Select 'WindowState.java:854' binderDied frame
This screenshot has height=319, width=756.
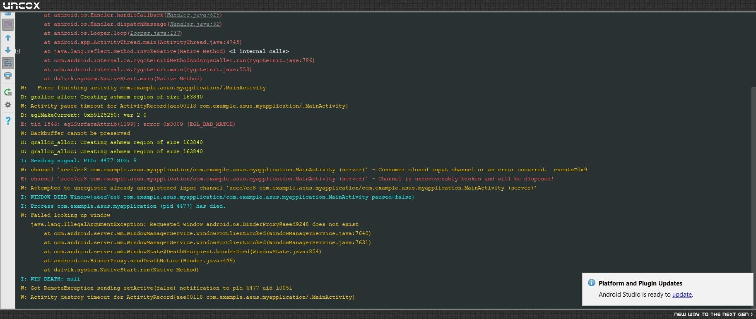click(x=183, y=252)
